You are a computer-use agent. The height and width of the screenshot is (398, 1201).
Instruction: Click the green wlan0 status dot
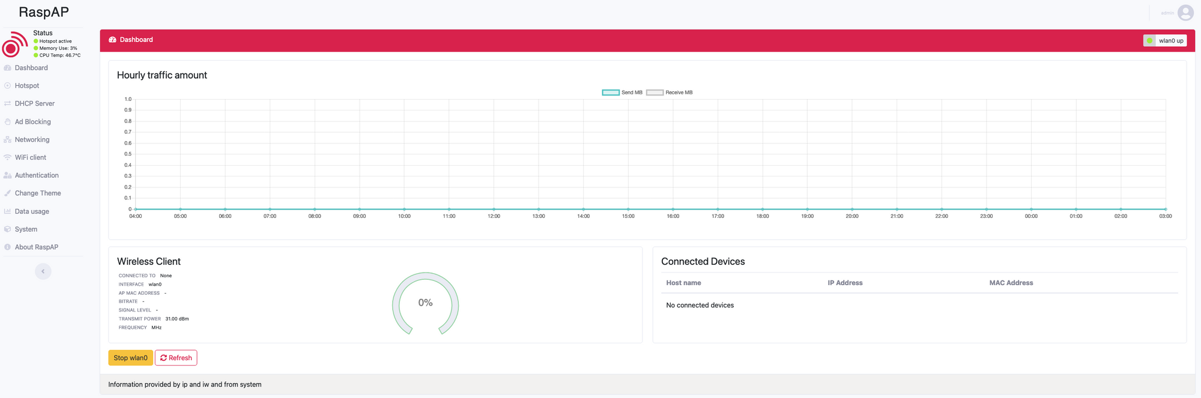point(1149,41)
